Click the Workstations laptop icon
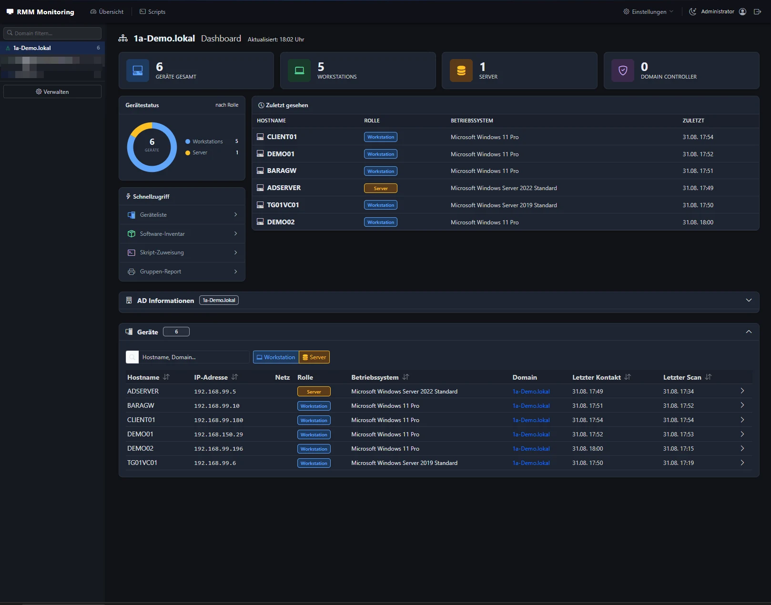 (299, 71)
